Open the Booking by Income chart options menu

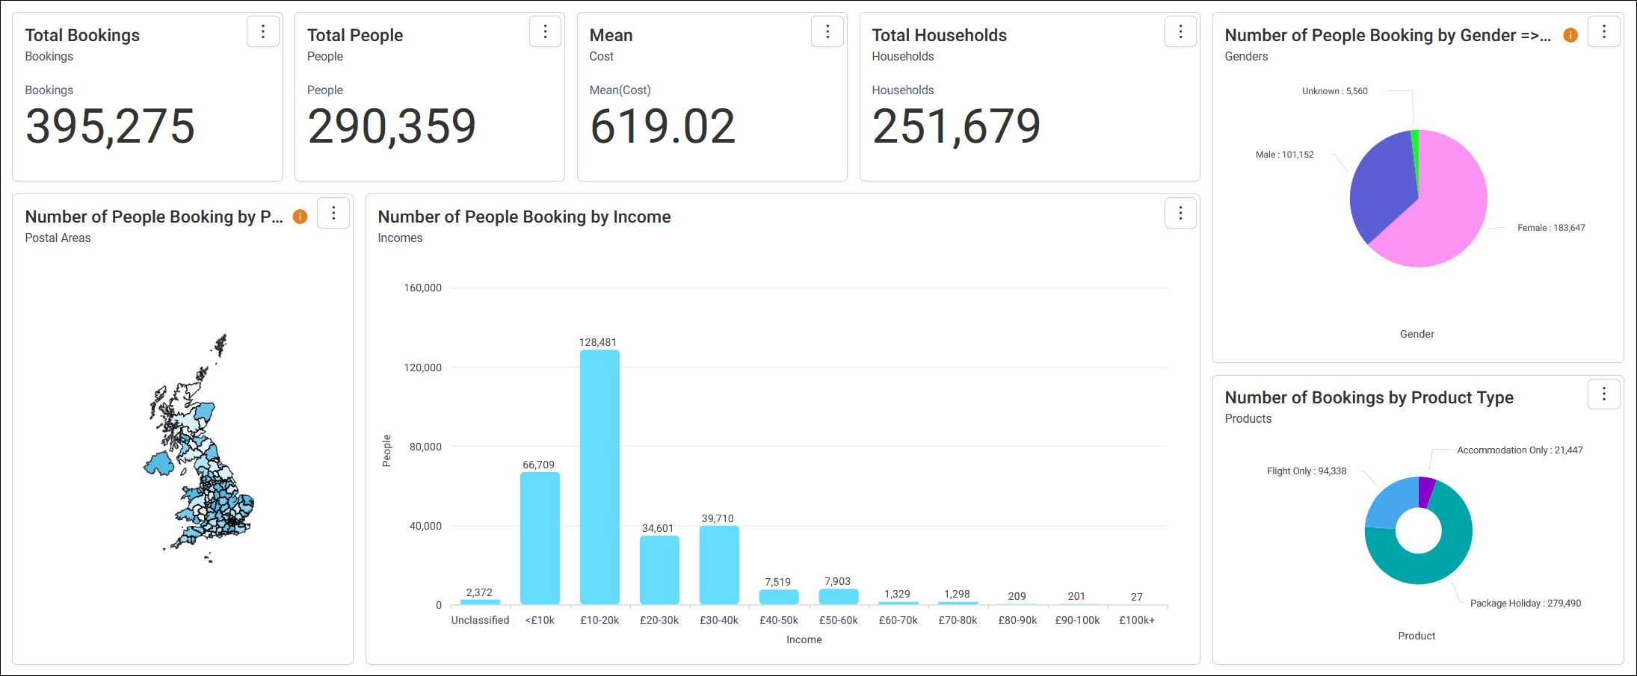coord(1180,213)
